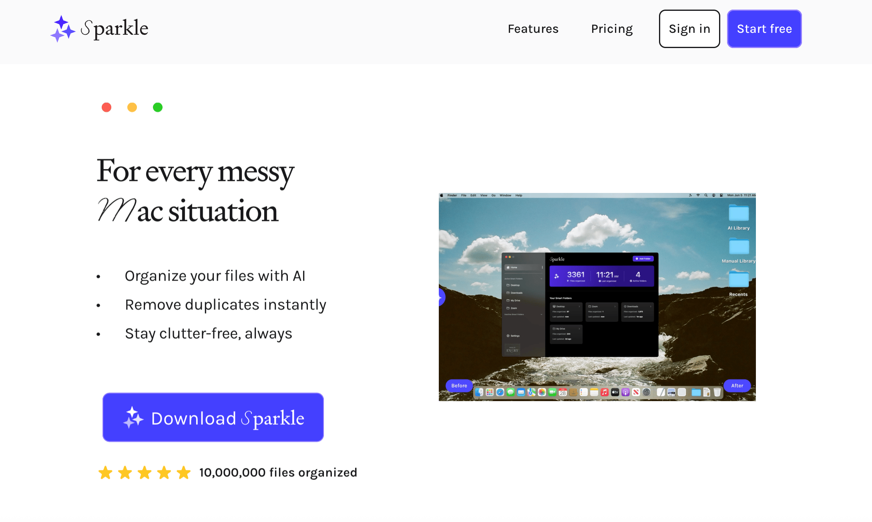Viewport: 872px width, 522px height.
Task: Open News from the Dock
Action: coord(636,392)
